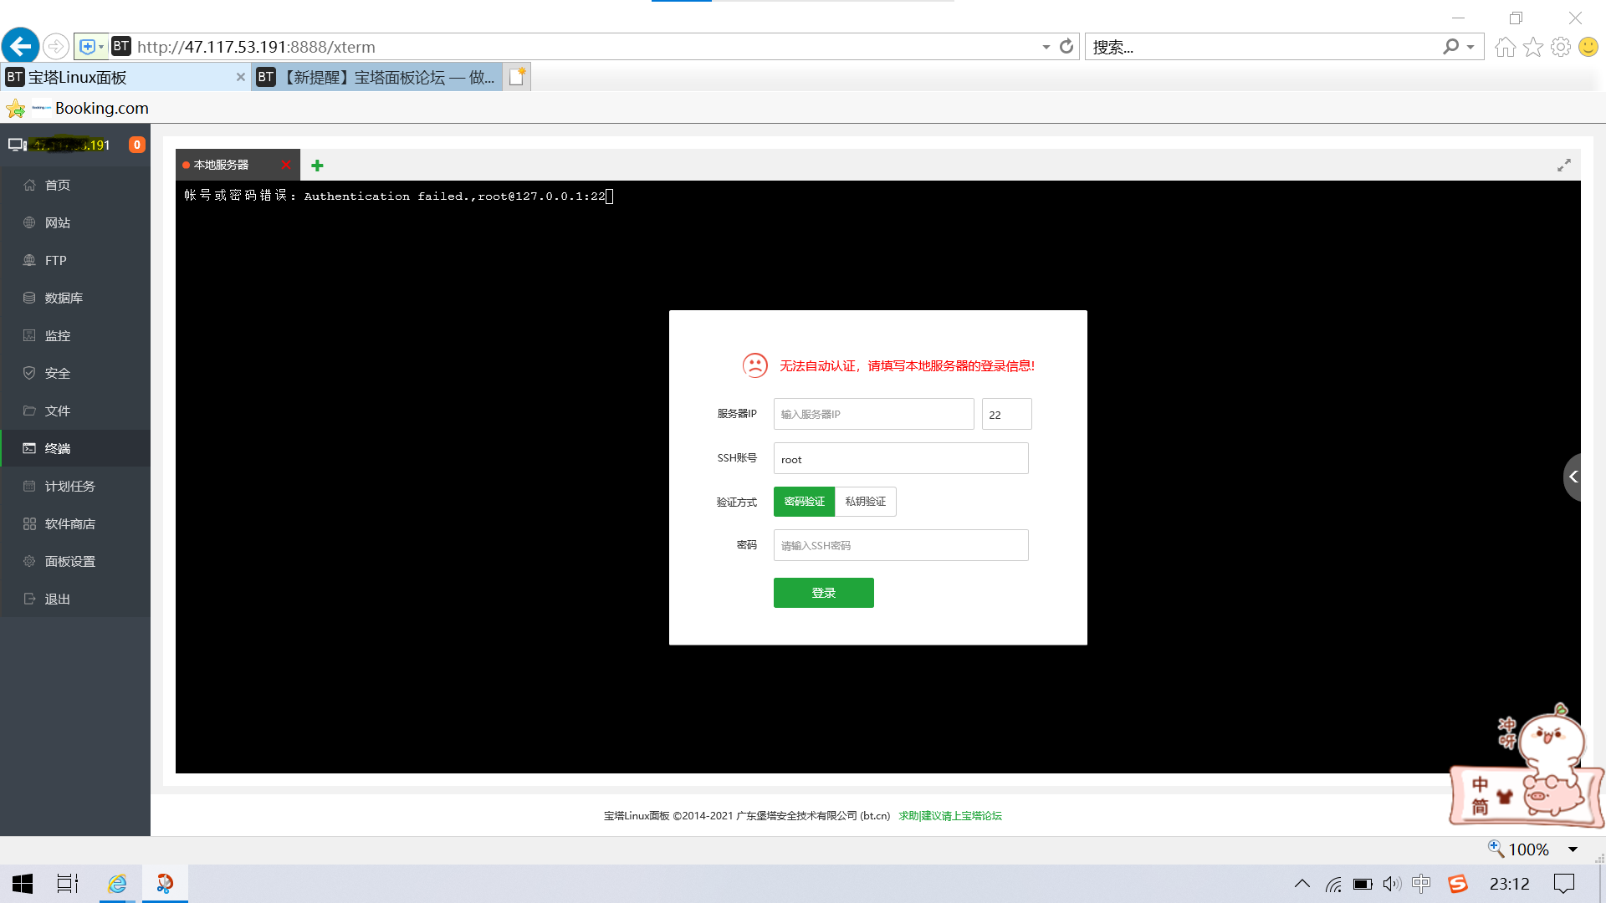This screenshot has height=903, width=1606.
Task: Open the battery tray icon
Action: [x=1363, y=884]
